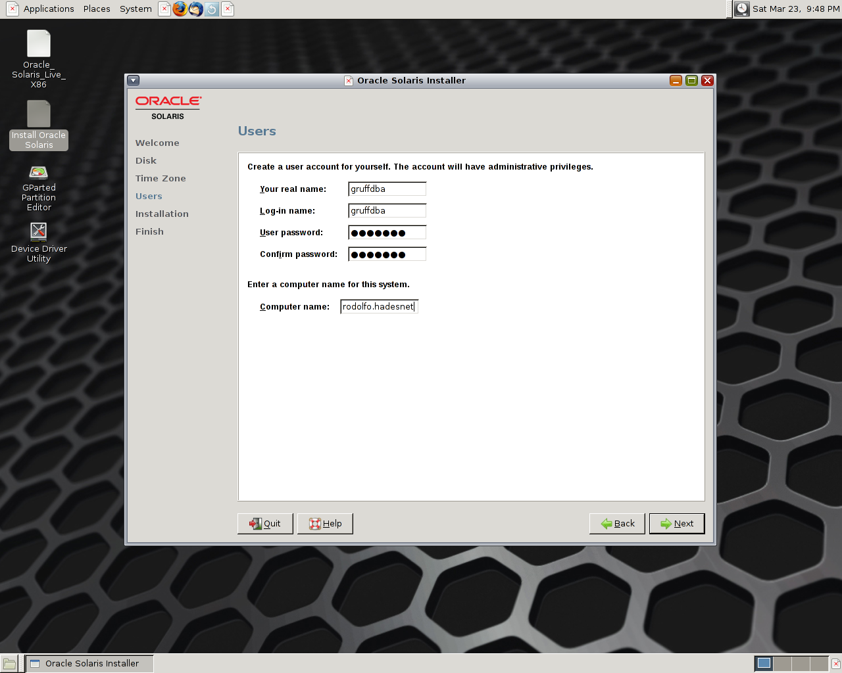Quit the Oracle Solaris installer
Screen dimensions: 842x673
(265, 524)
